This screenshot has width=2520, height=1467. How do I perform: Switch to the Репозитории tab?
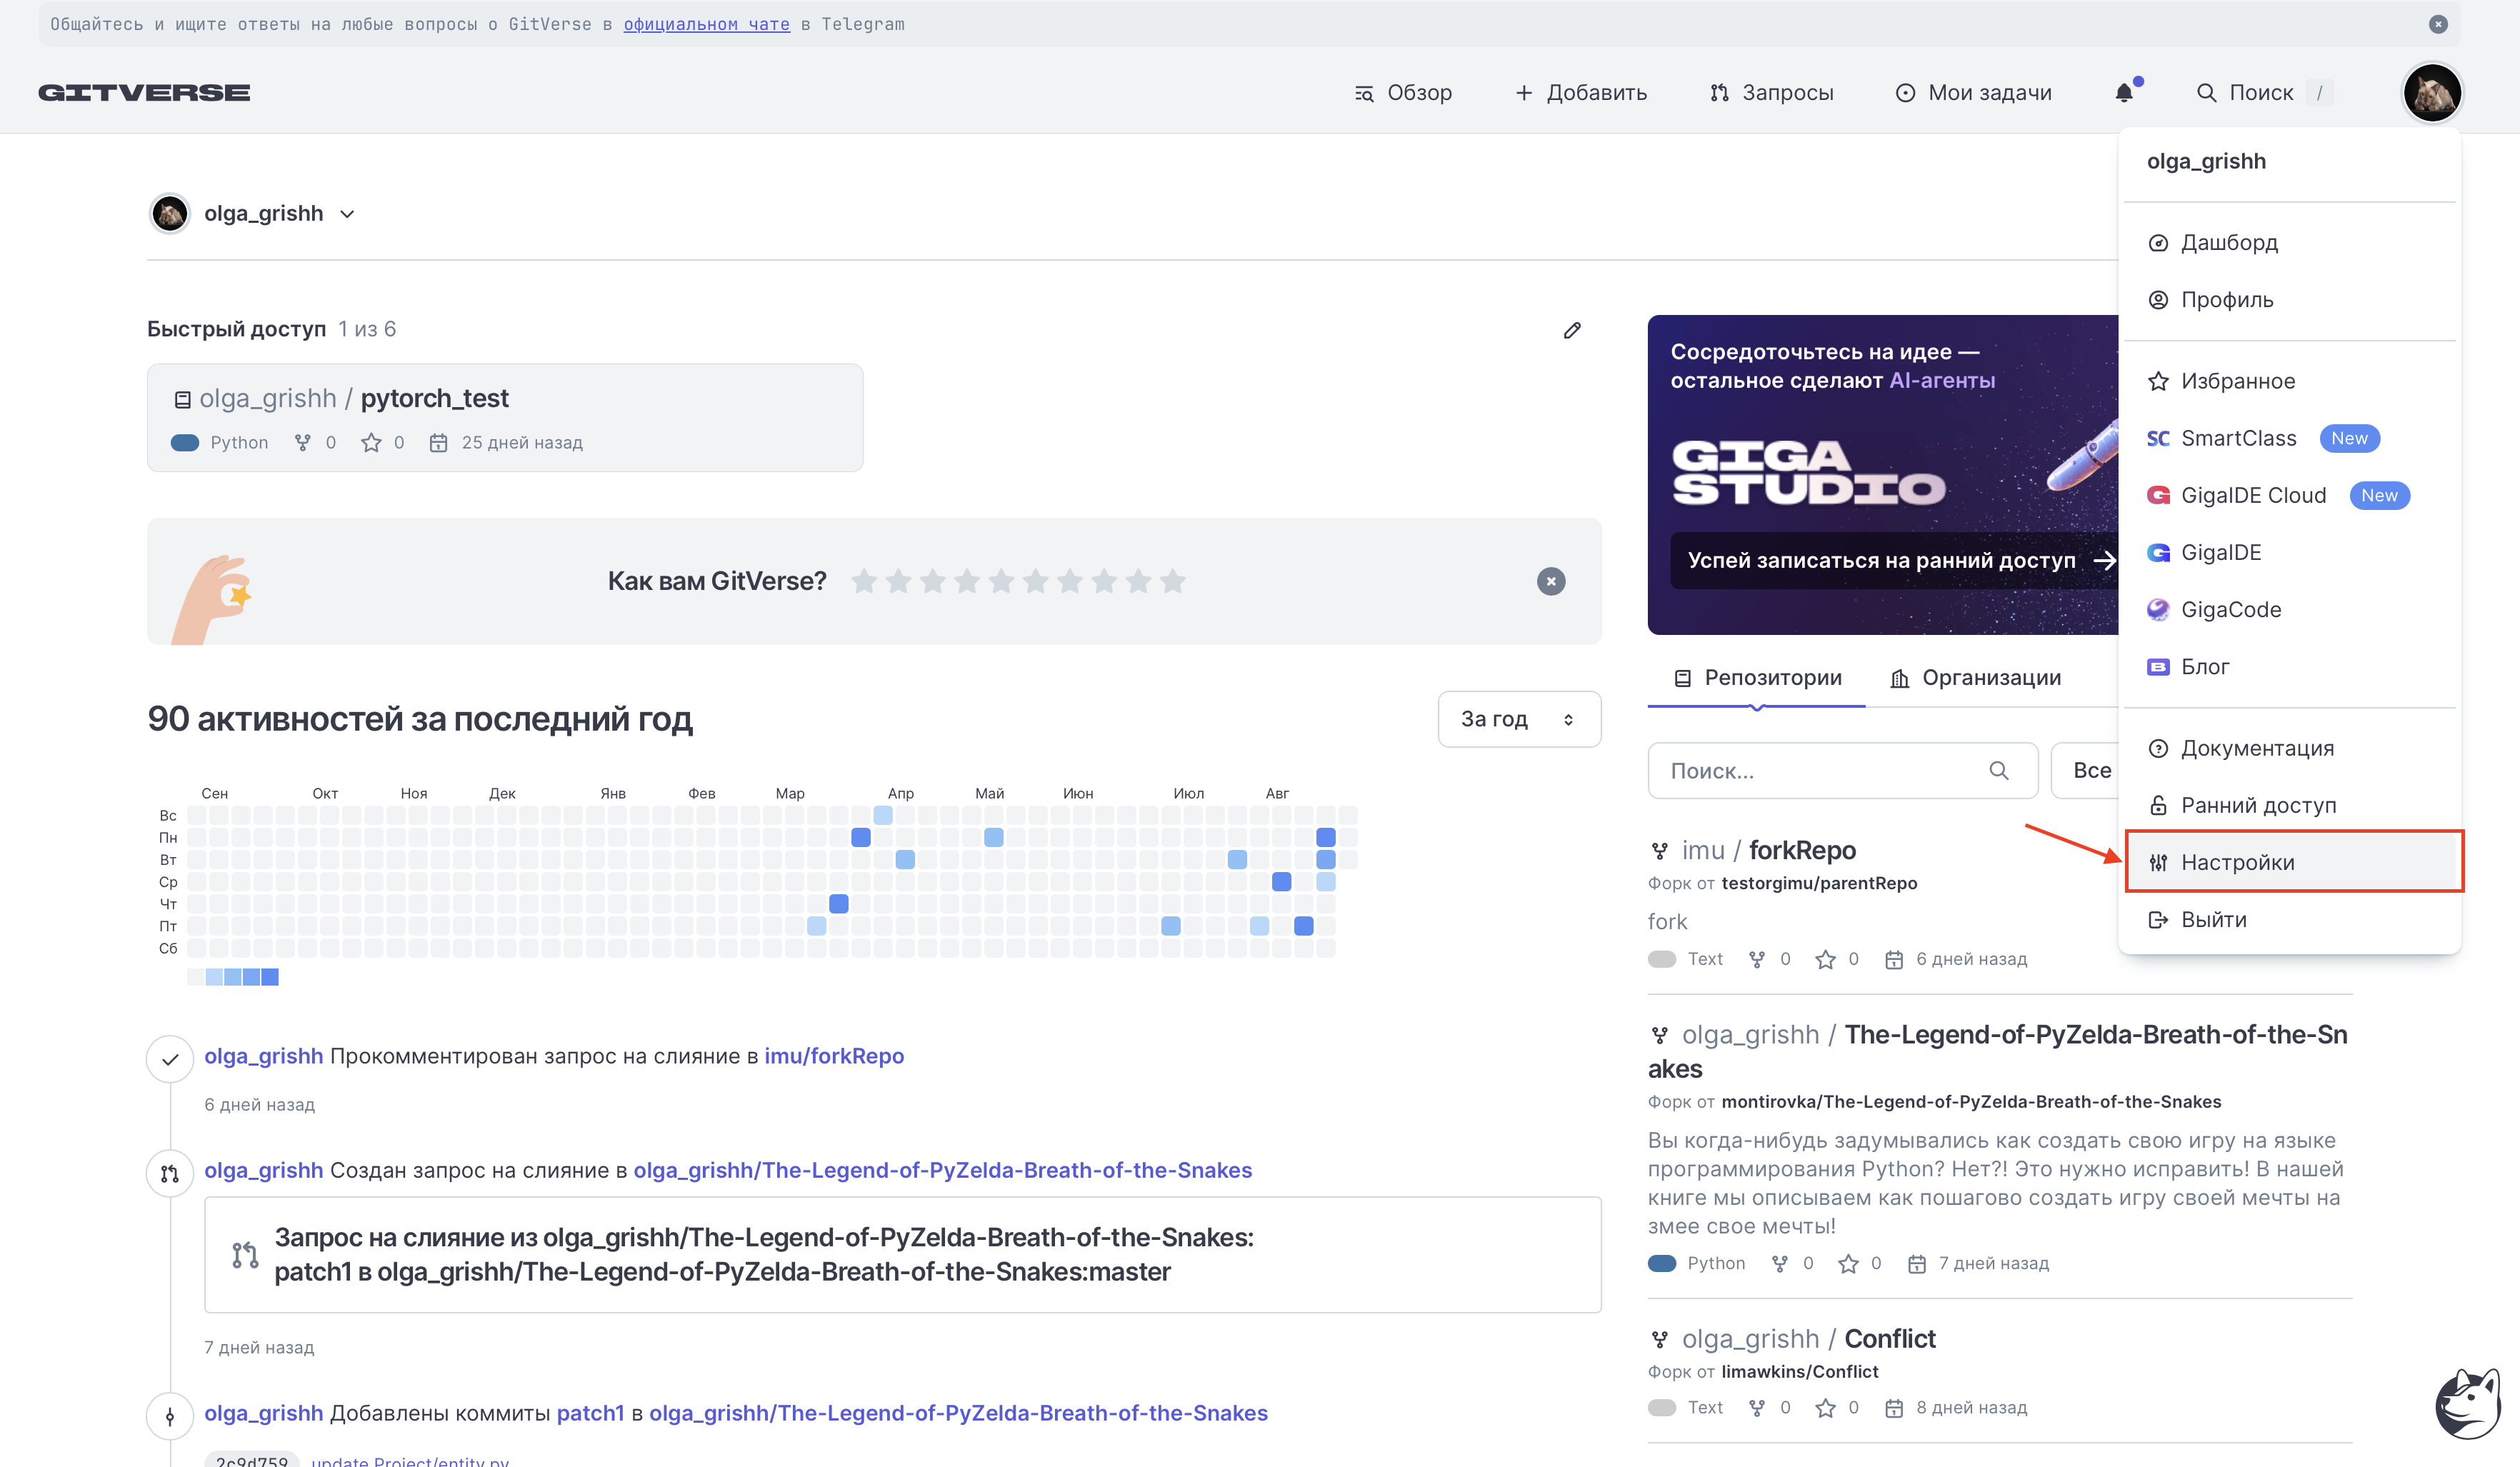click(x=1757, y=678)
